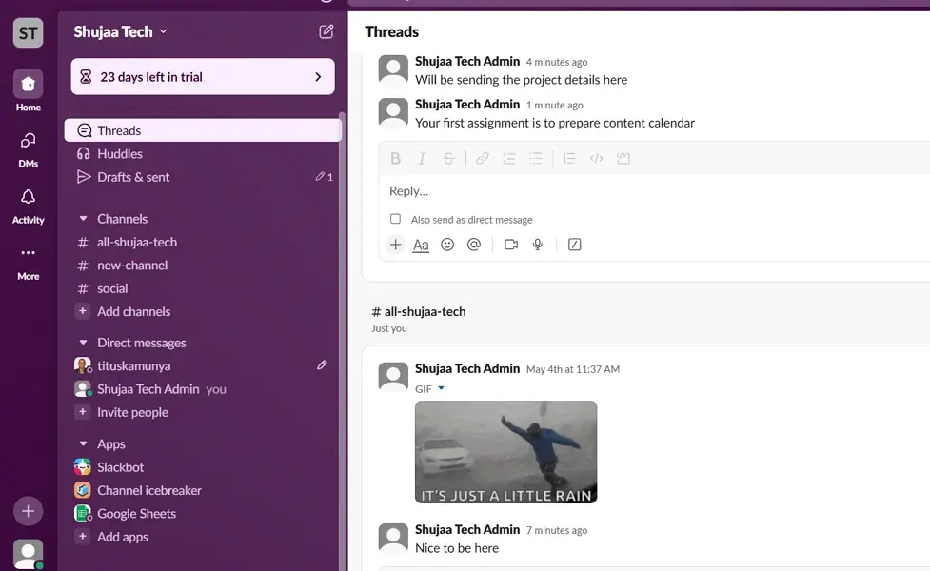930x571 pixels.
Task: Toggle formatting with the Aa icon
Action: [x=421, y=245]
